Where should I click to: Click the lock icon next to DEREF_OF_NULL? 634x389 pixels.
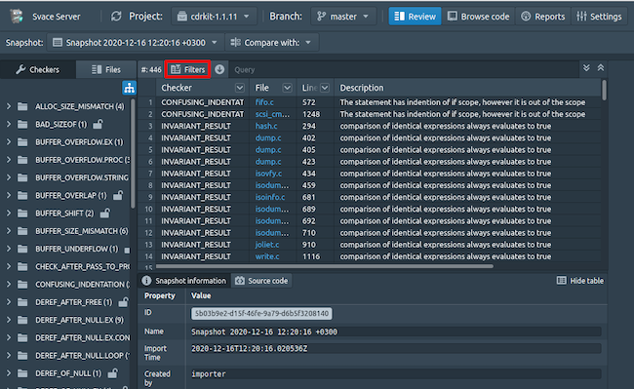coord(113,373)
